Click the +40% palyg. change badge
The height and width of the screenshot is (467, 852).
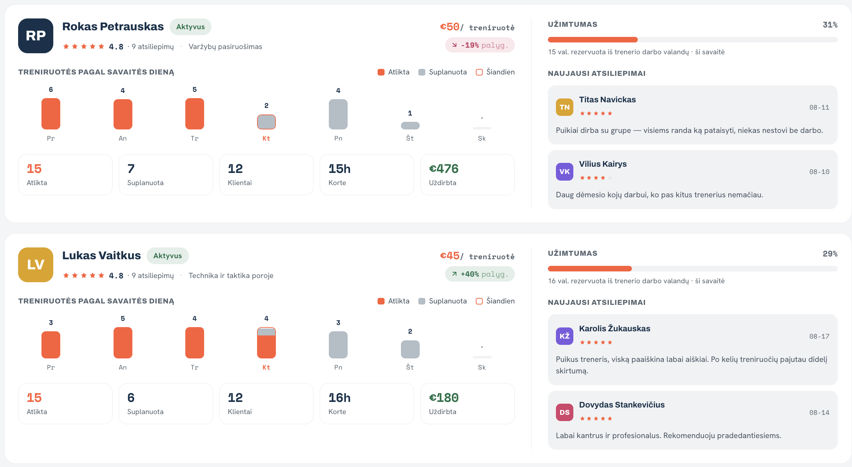[x=480, y=274]
